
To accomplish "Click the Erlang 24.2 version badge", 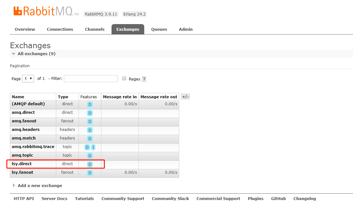I will (134, 14).
